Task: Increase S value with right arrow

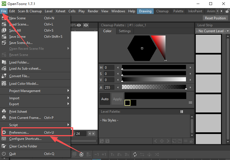Action: [190, 74]
